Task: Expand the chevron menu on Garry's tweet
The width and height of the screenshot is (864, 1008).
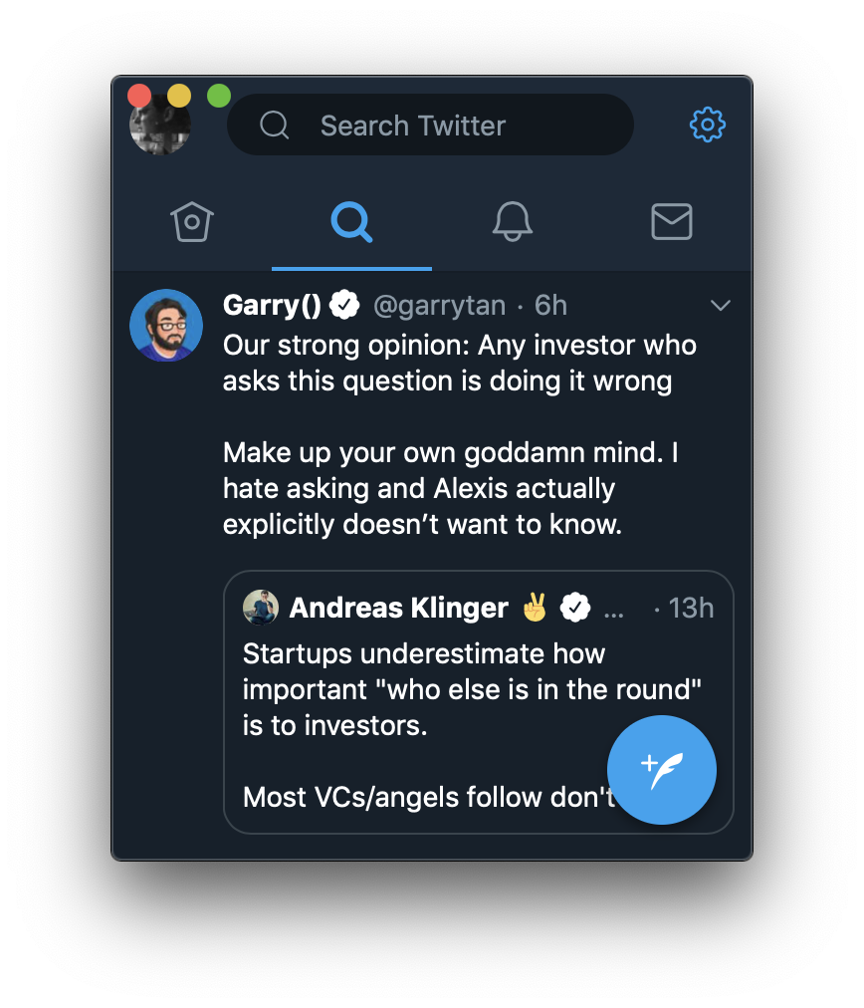Action: (721, 305)
